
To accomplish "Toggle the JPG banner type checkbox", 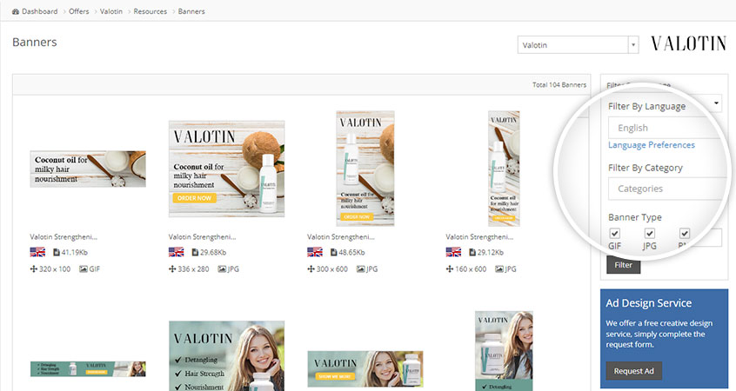I will tap(649, 234).
